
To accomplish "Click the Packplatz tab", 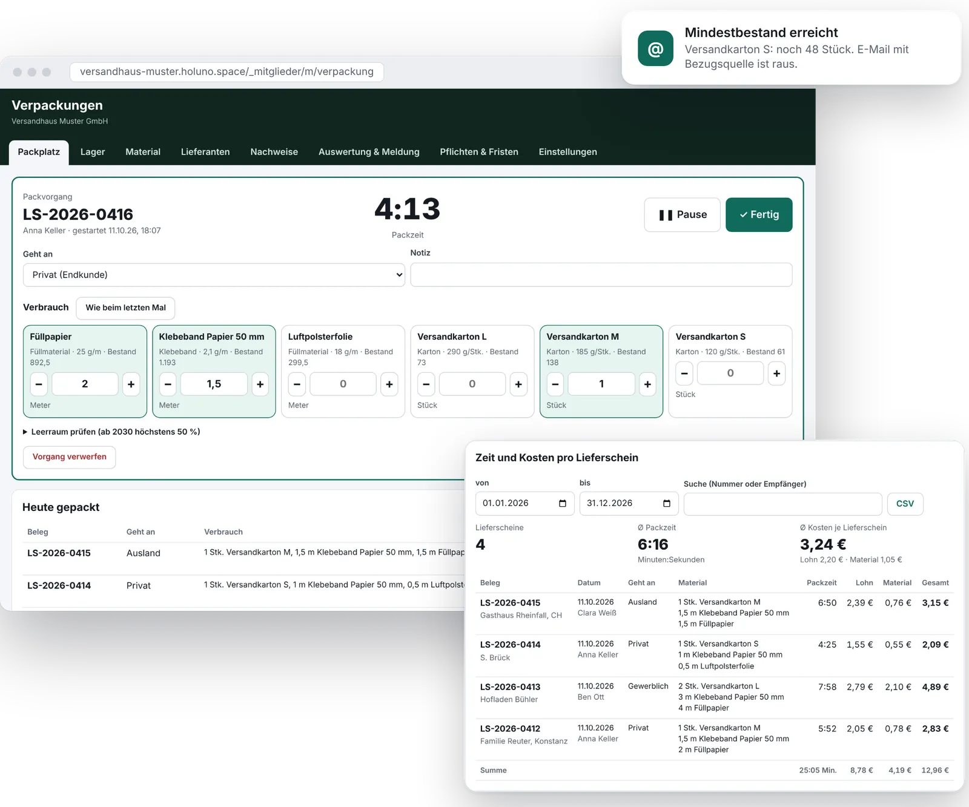I will pyautogui.click(x=39, y=152).
